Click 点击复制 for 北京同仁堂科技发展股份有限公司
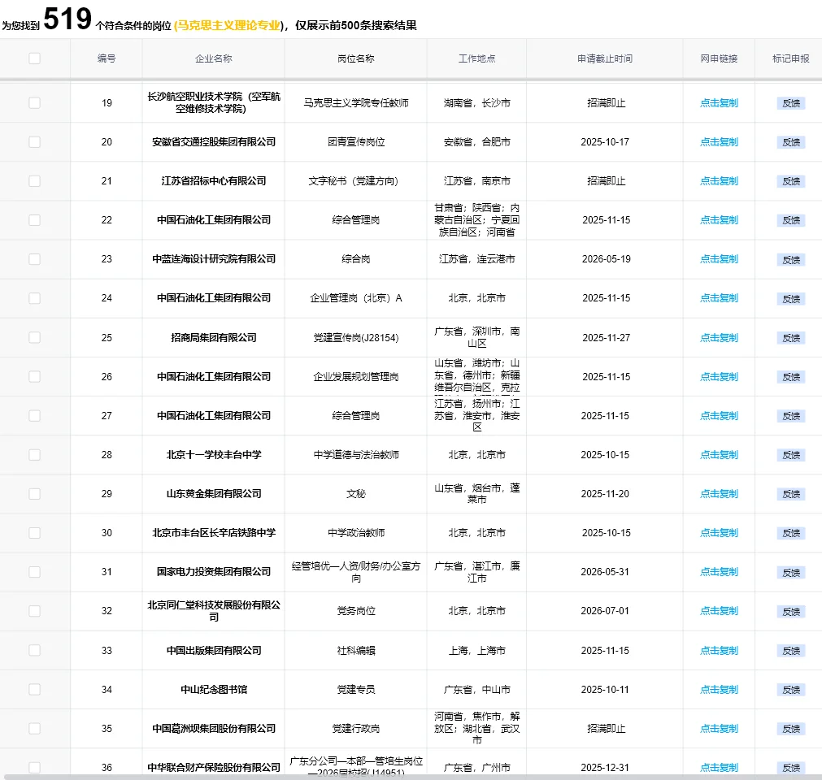Viewport: 822px width, 780px height. coord(719,611)
